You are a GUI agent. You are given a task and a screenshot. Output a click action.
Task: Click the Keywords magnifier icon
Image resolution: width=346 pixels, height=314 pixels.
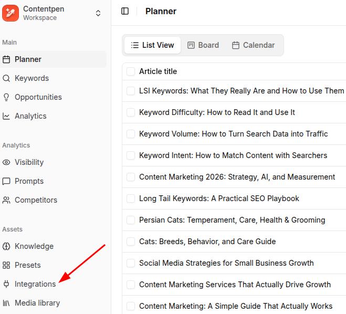click(6, 78)
